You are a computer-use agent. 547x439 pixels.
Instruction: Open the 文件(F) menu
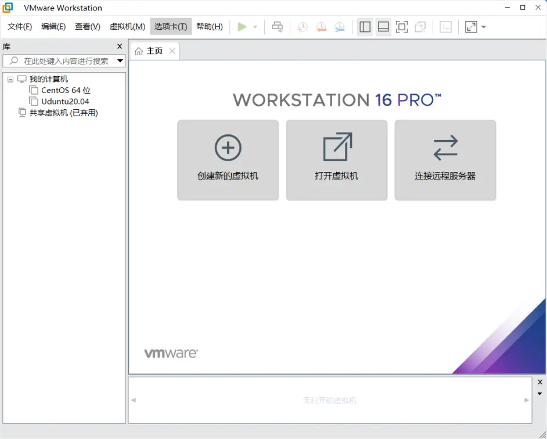coord(20,27)
